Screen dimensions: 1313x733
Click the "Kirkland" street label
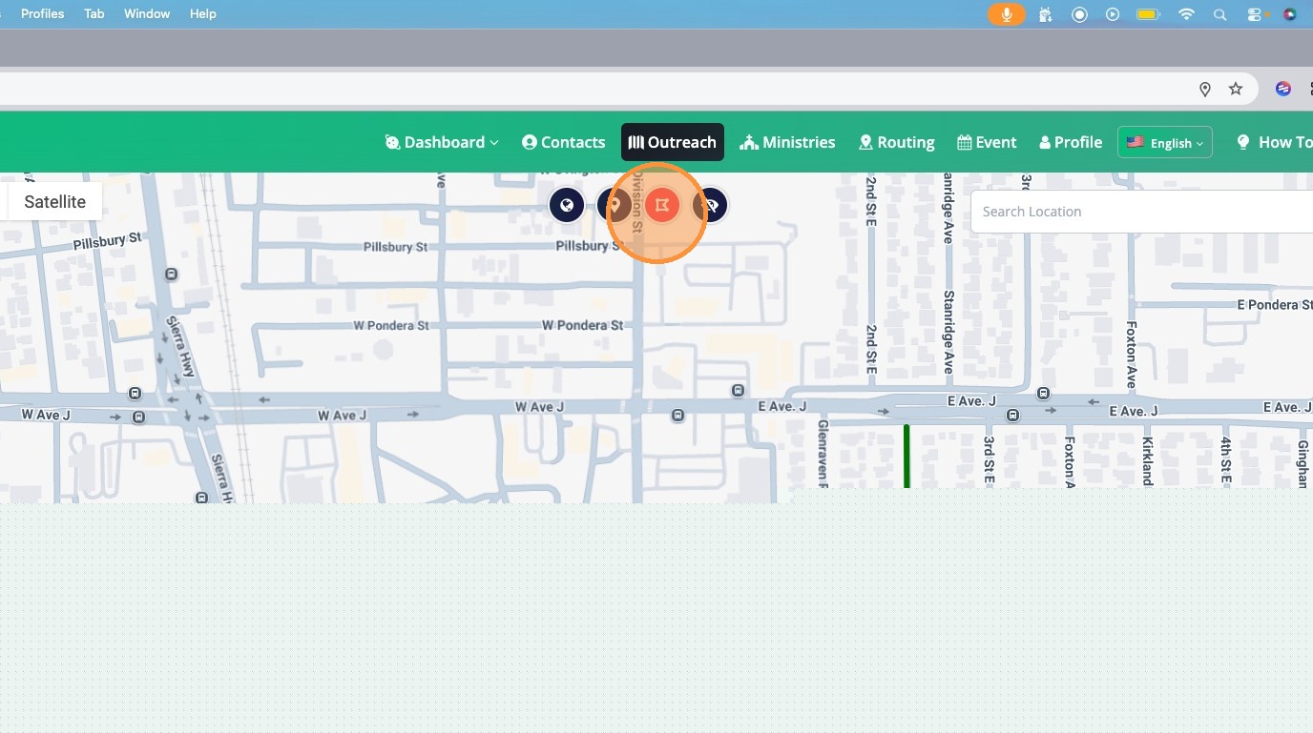click(x=1147, y=462)
